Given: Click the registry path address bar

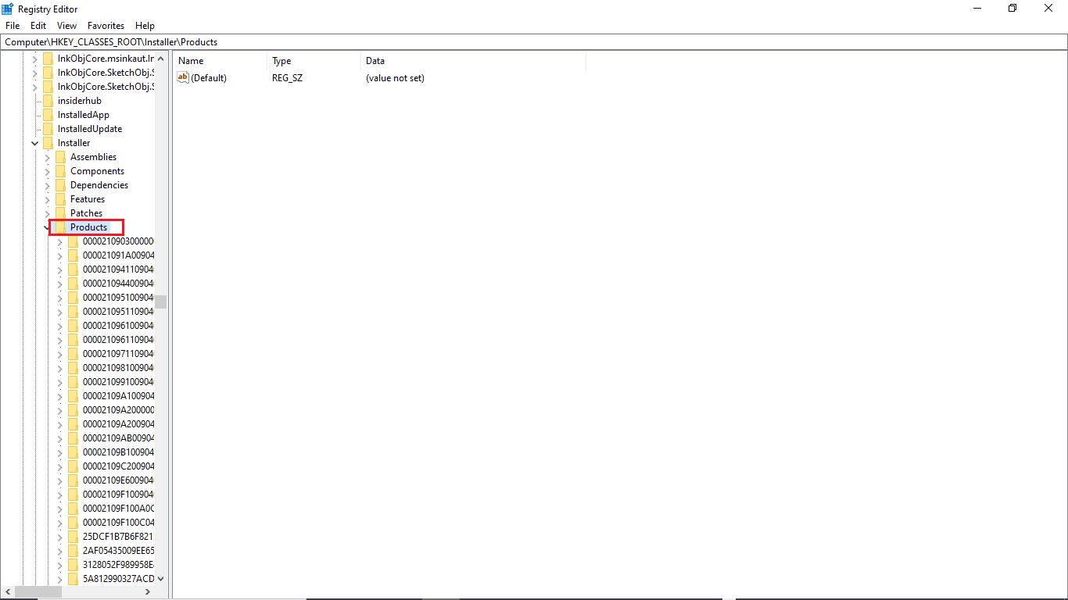Looking at the screenshot, I should tap(533, 42).
